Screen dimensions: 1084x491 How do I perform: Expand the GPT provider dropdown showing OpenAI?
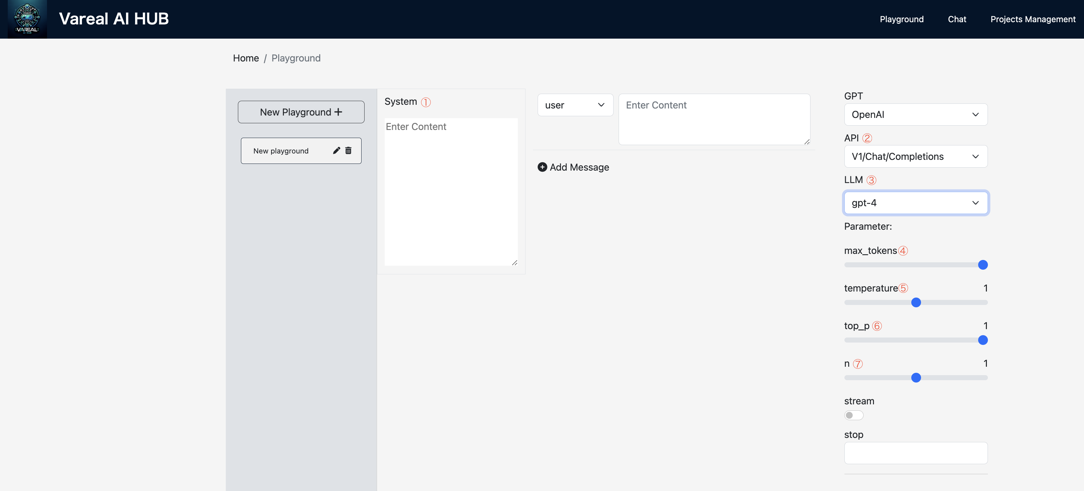(915, 115)
